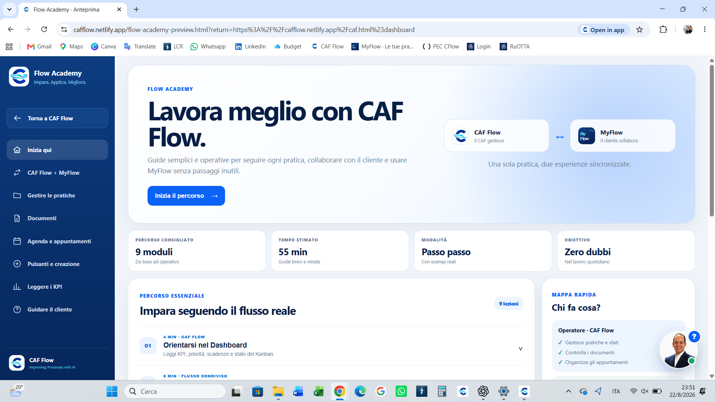715x402 pixels.
Task: Bookmark this page with the star icon
Action: click(639, 29)
